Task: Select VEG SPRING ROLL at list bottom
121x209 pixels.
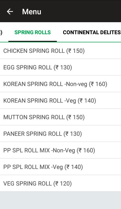Action: click(60, 183)
